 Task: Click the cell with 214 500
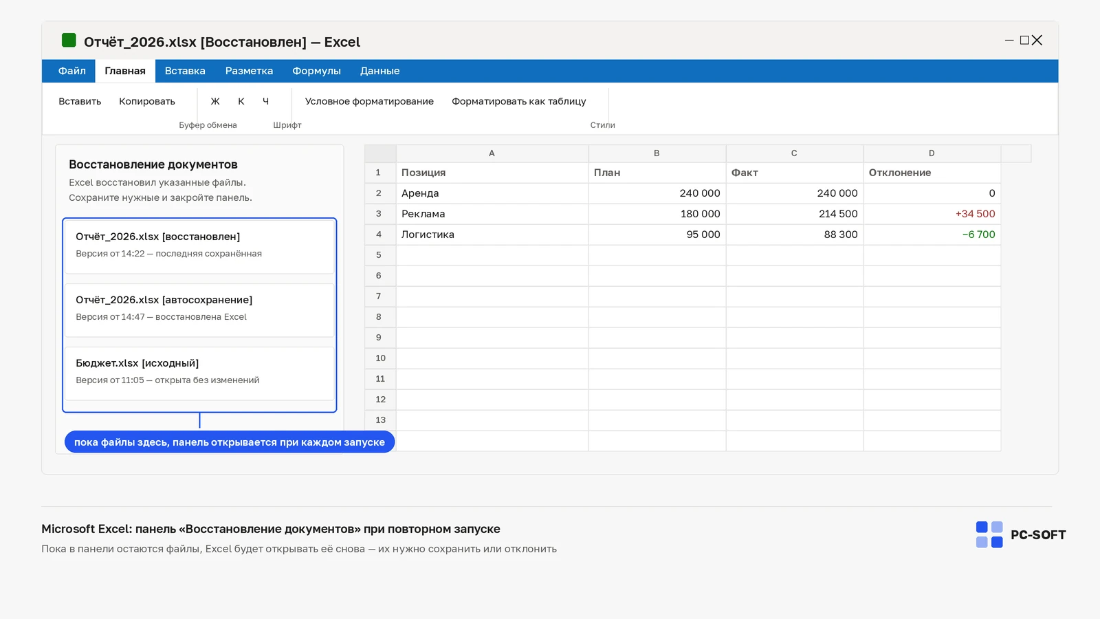pyautogui.click(x=794, y=214)
